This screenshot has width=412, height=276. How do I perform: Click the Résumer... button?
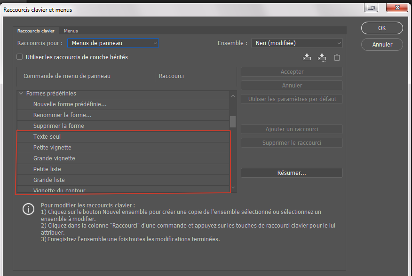point(292,173)
